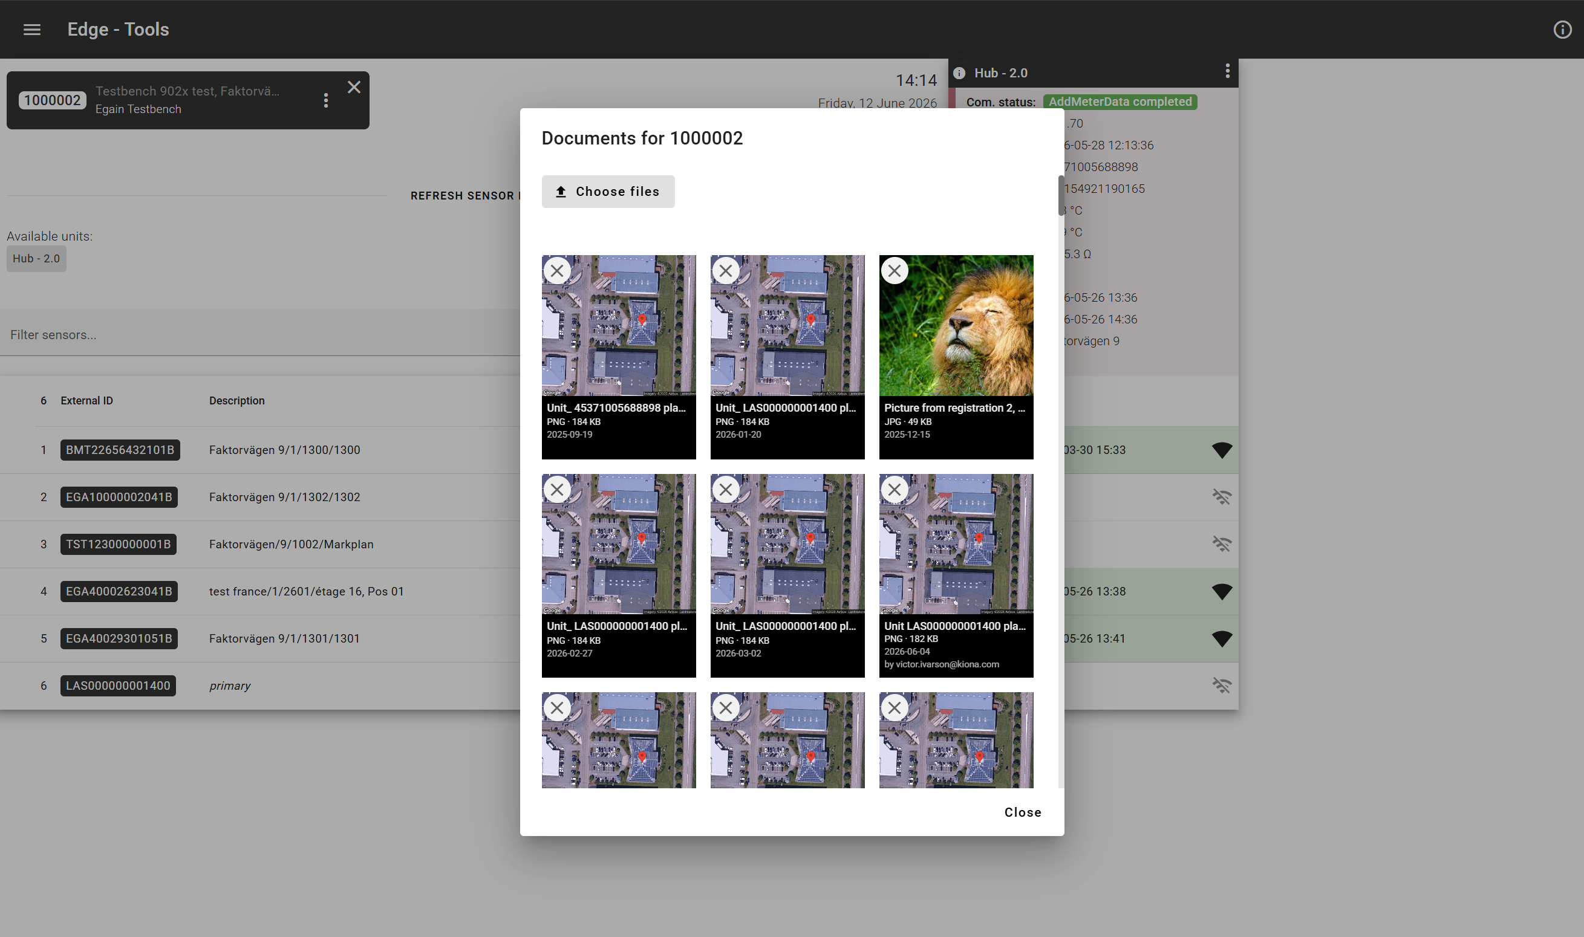
Task: Open the hamburger navigation menu
Action: [31, 30]
